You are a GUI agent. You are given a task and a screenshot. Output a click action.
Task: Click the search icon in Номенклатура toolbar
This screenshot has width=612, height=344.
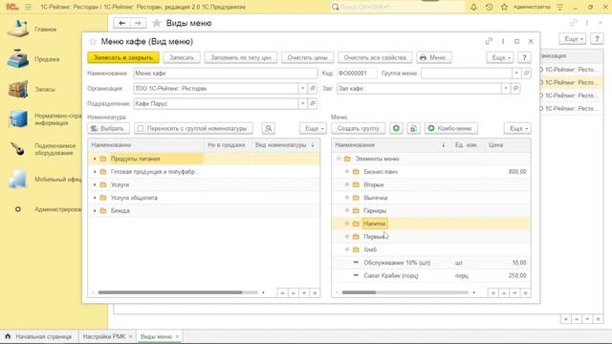[269, 128]
